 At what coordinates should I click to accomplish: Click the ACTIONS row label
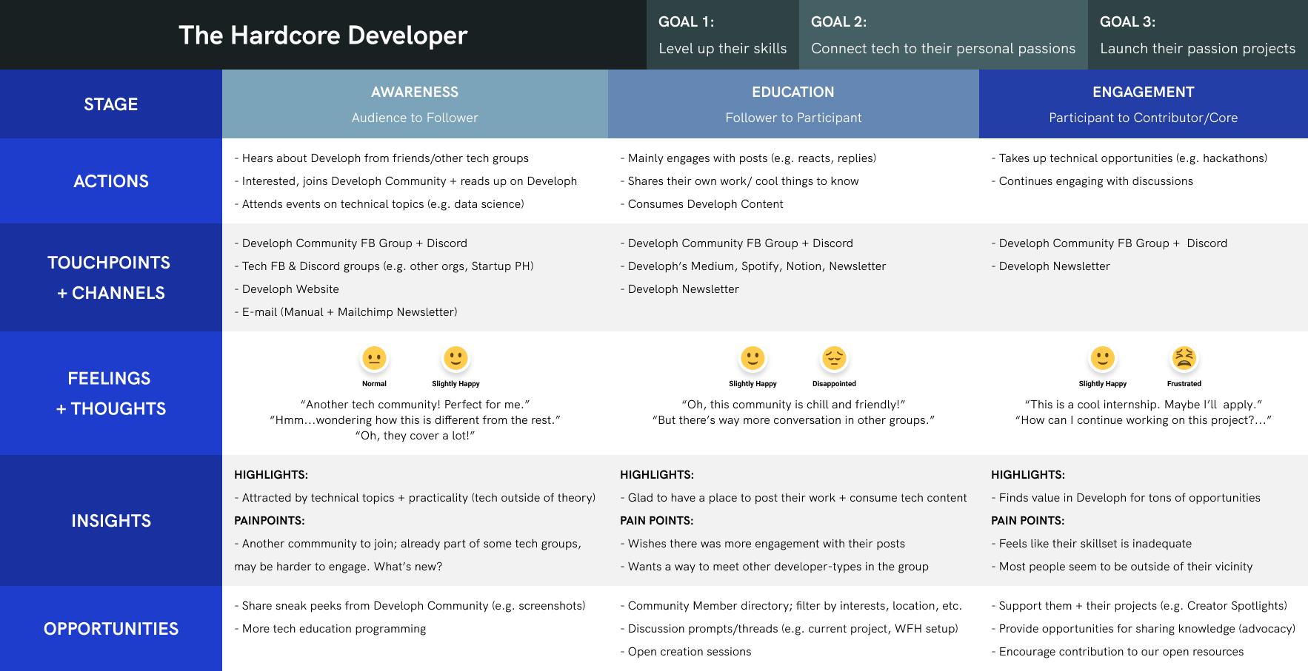111,181
